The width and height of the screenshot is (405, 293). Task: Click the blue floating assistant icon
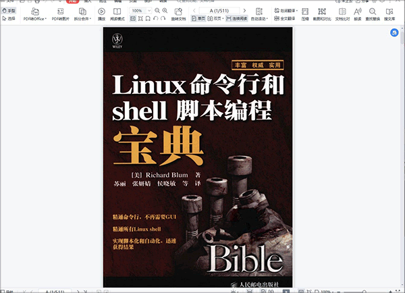(x=394, y=32)
